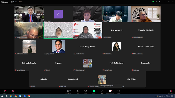Select Annika Rini's video tile

[x=87, y=30]
